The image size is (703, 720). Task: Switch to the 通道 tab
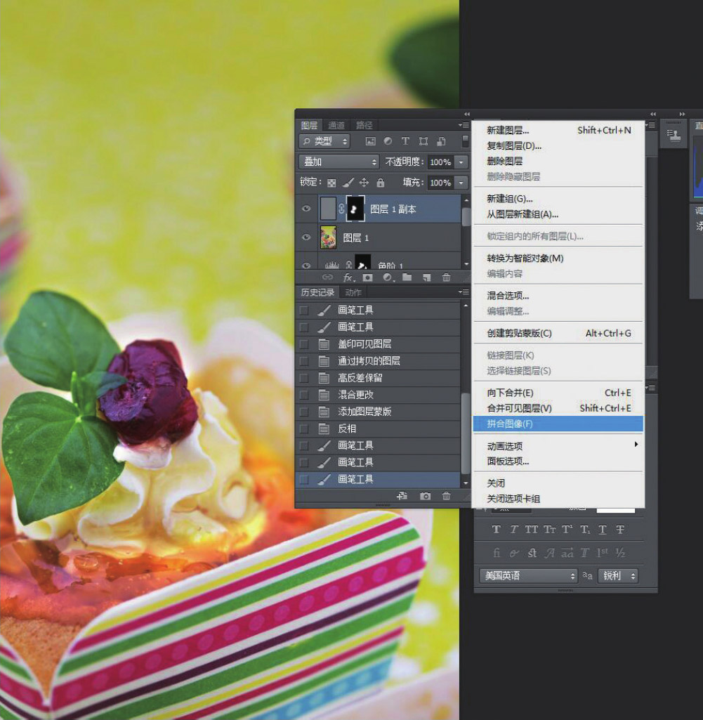pyautogui.click(x=336, y=125)
